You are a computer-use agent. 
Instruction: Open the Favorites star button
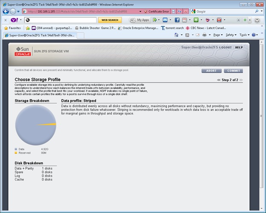[x=12, y=28]
